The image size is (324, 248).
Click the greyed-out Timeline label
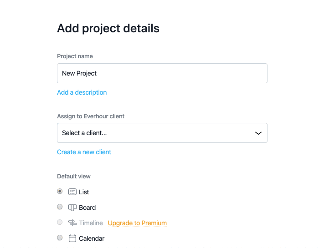(x=91, y=223)
